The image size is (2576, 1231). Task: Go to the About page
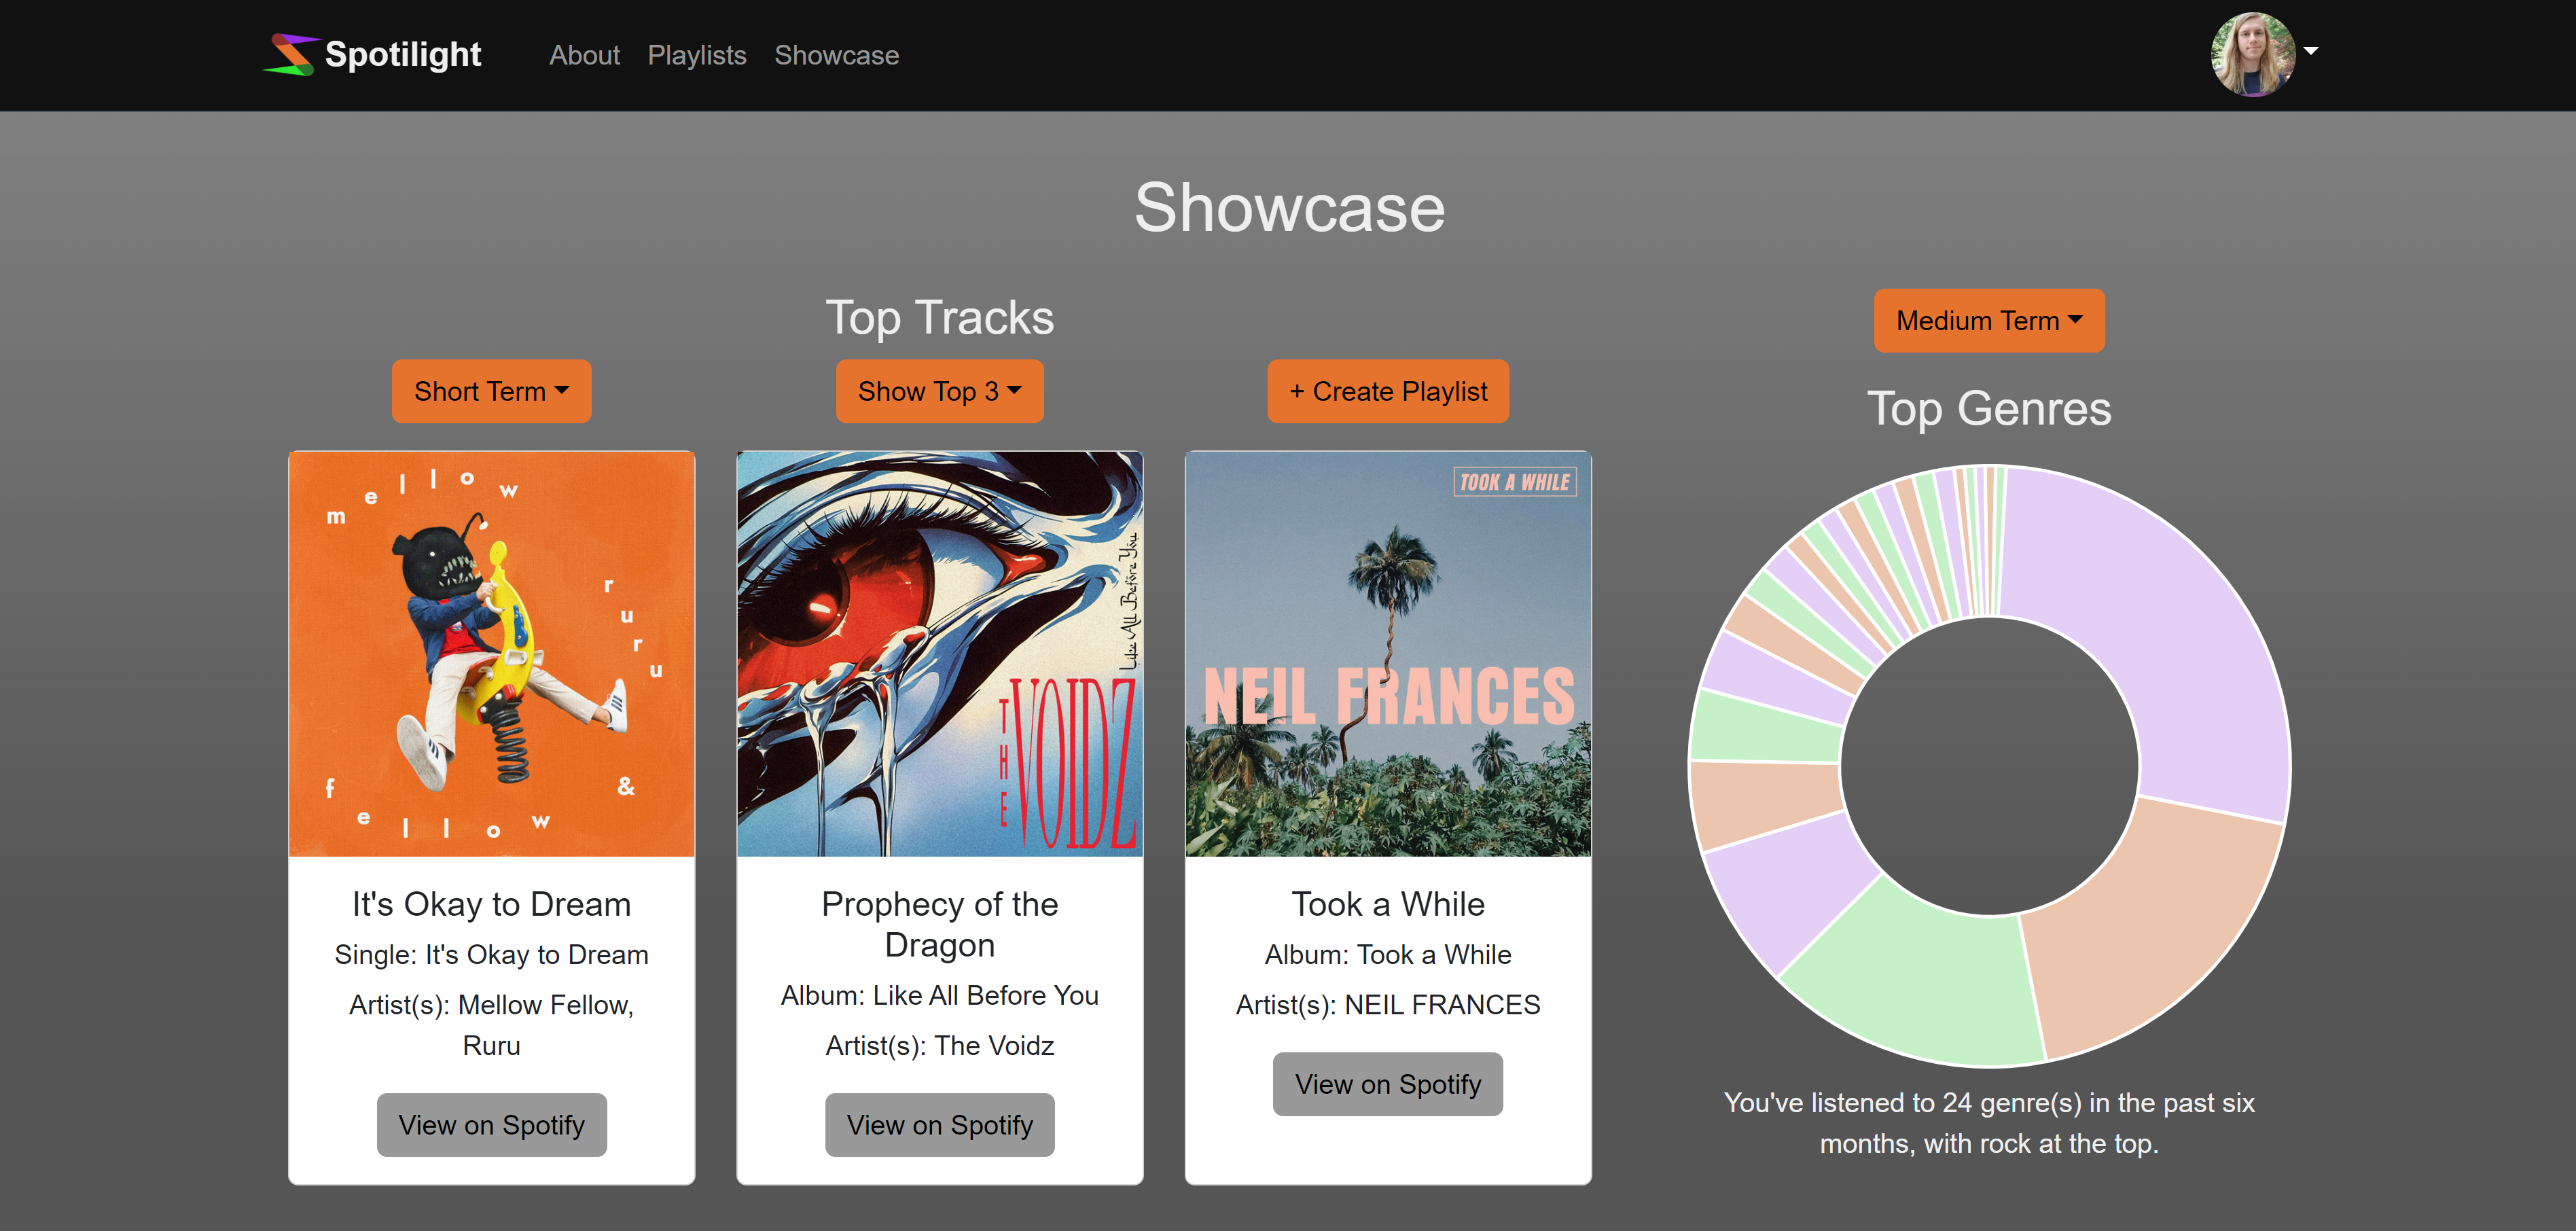[584, 55]
